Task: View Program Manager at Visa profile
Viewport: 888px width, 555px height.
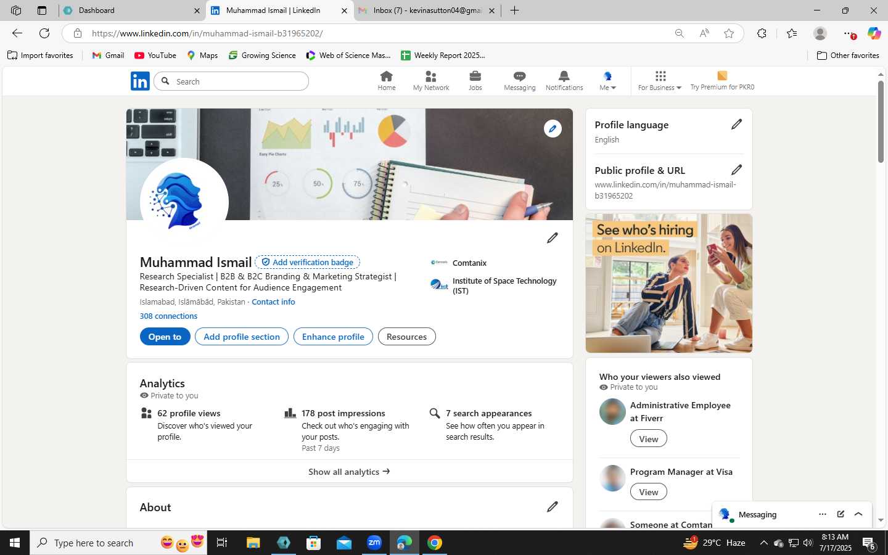Action: tap(648, 491)
